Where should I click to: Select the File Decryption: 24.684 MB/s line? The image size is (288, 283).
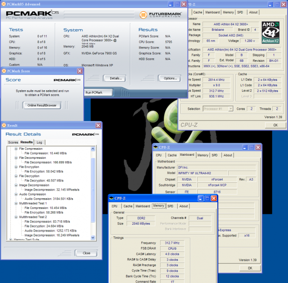point(44,226)
